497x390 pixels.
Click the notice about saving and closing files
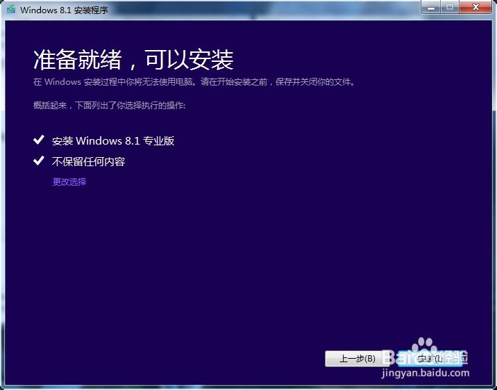(194, 82)
